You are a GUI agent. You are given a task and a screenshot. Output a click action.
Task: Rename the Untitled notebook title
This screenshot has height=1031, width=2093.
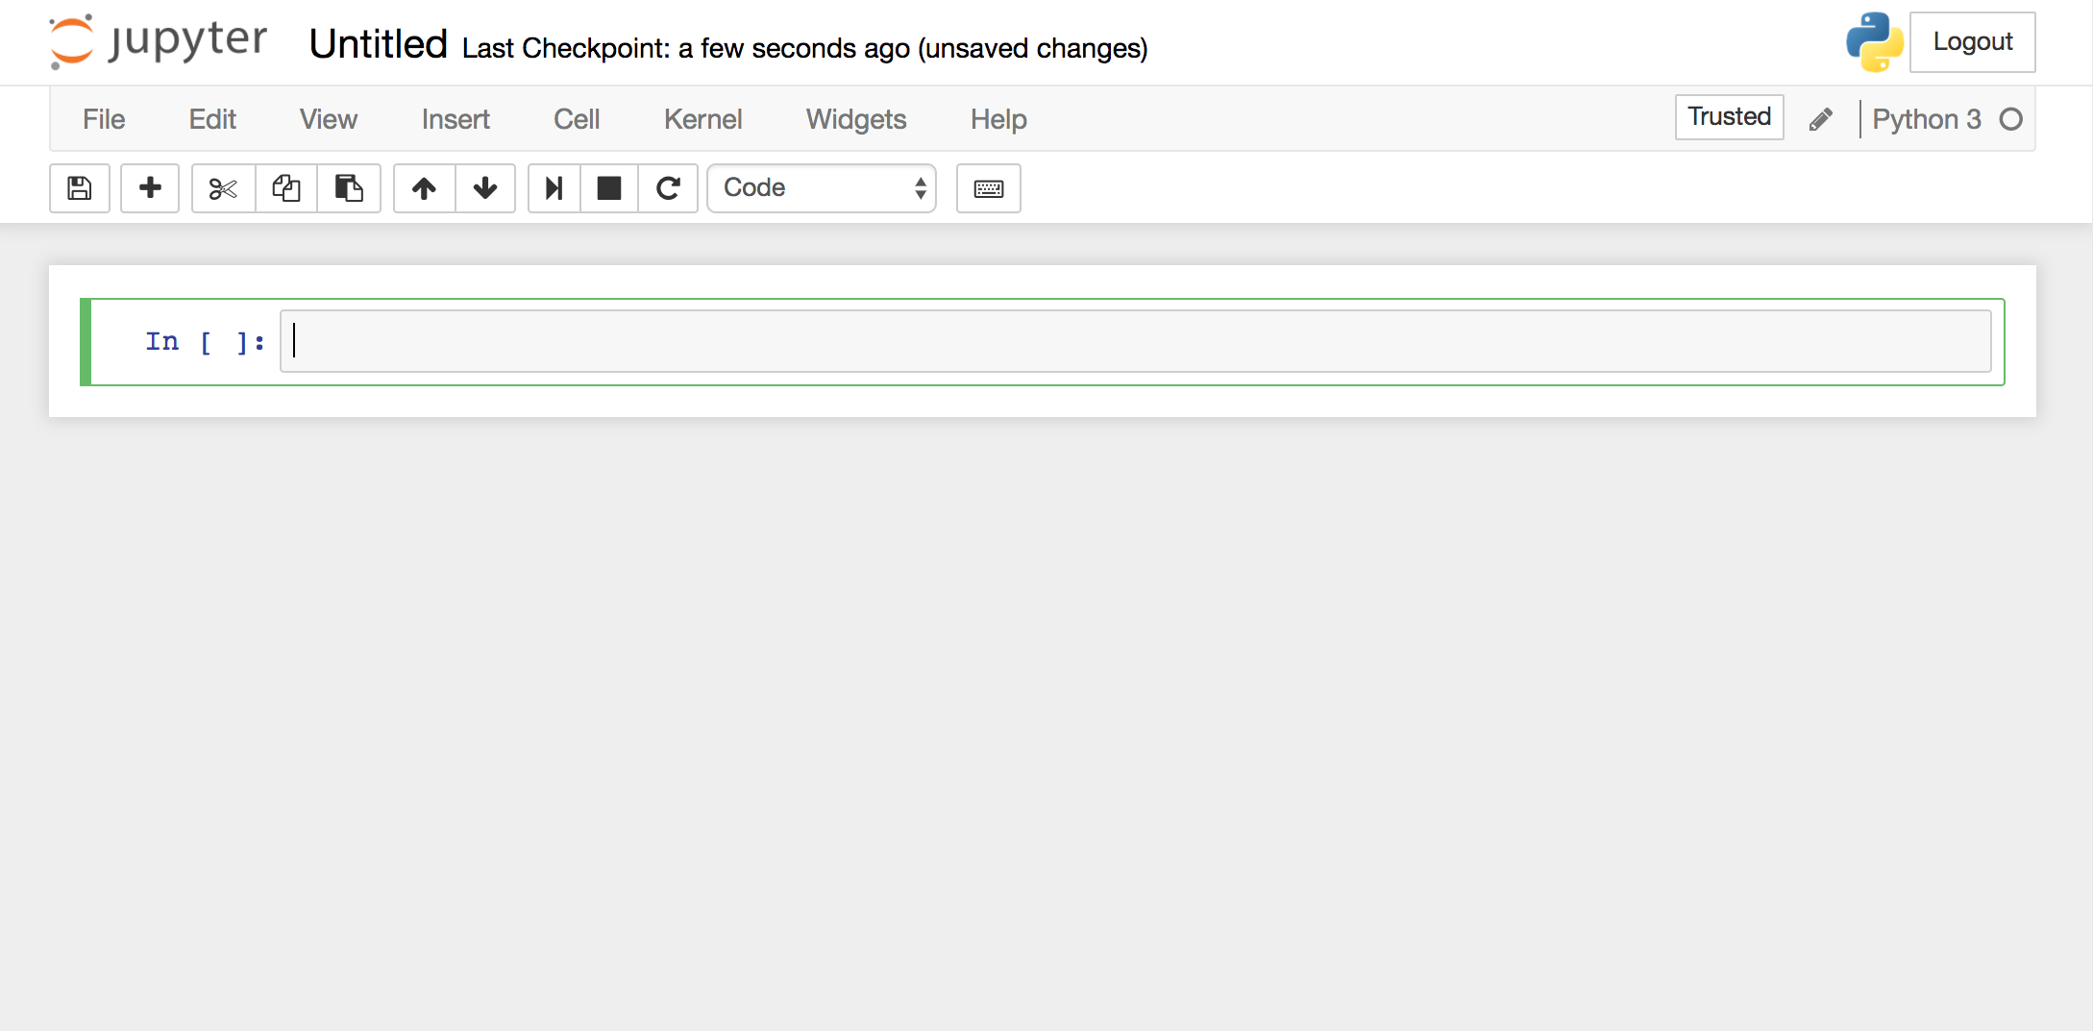coord(379,44)
